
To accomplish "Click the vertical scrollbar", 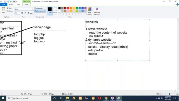I will (178, 54).
